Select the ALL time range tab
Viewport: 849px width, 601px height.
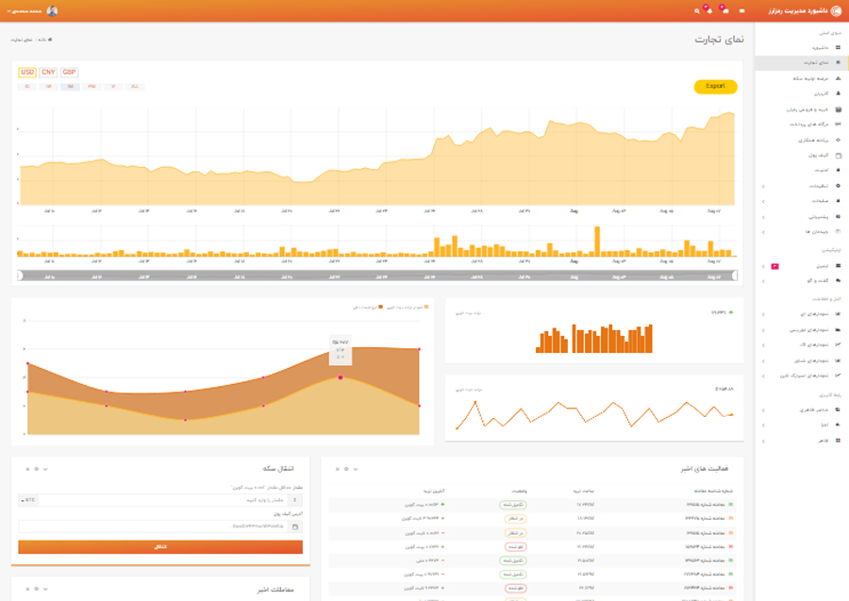(x=135, y=87)
